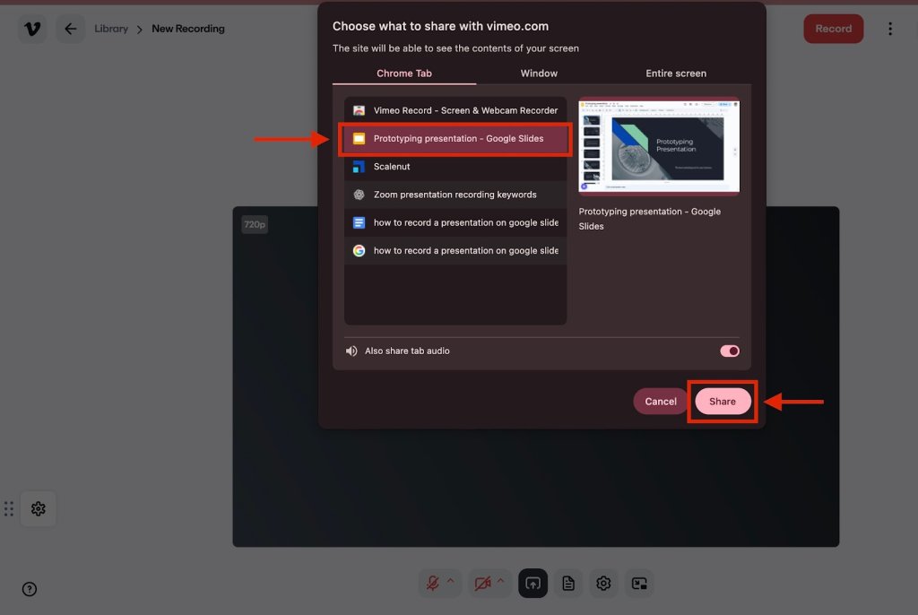The height and width of the screenshot is (615, 918).
Task: Go back using the left arrow button
Action: point(70,29)
